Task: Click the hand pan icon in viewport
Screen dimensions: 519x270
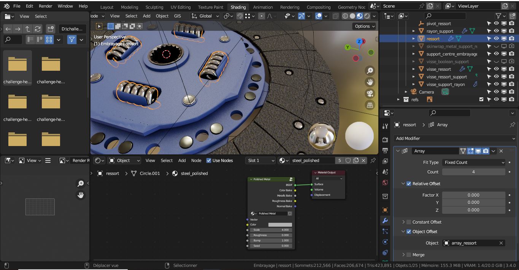Action: tap(370, 82)
